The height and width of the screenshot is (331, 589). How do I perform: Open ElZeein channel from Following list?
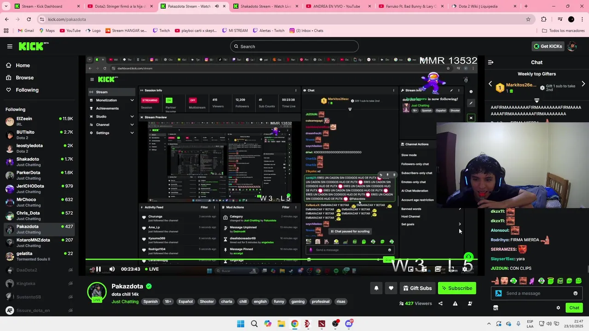coord(39,121)
